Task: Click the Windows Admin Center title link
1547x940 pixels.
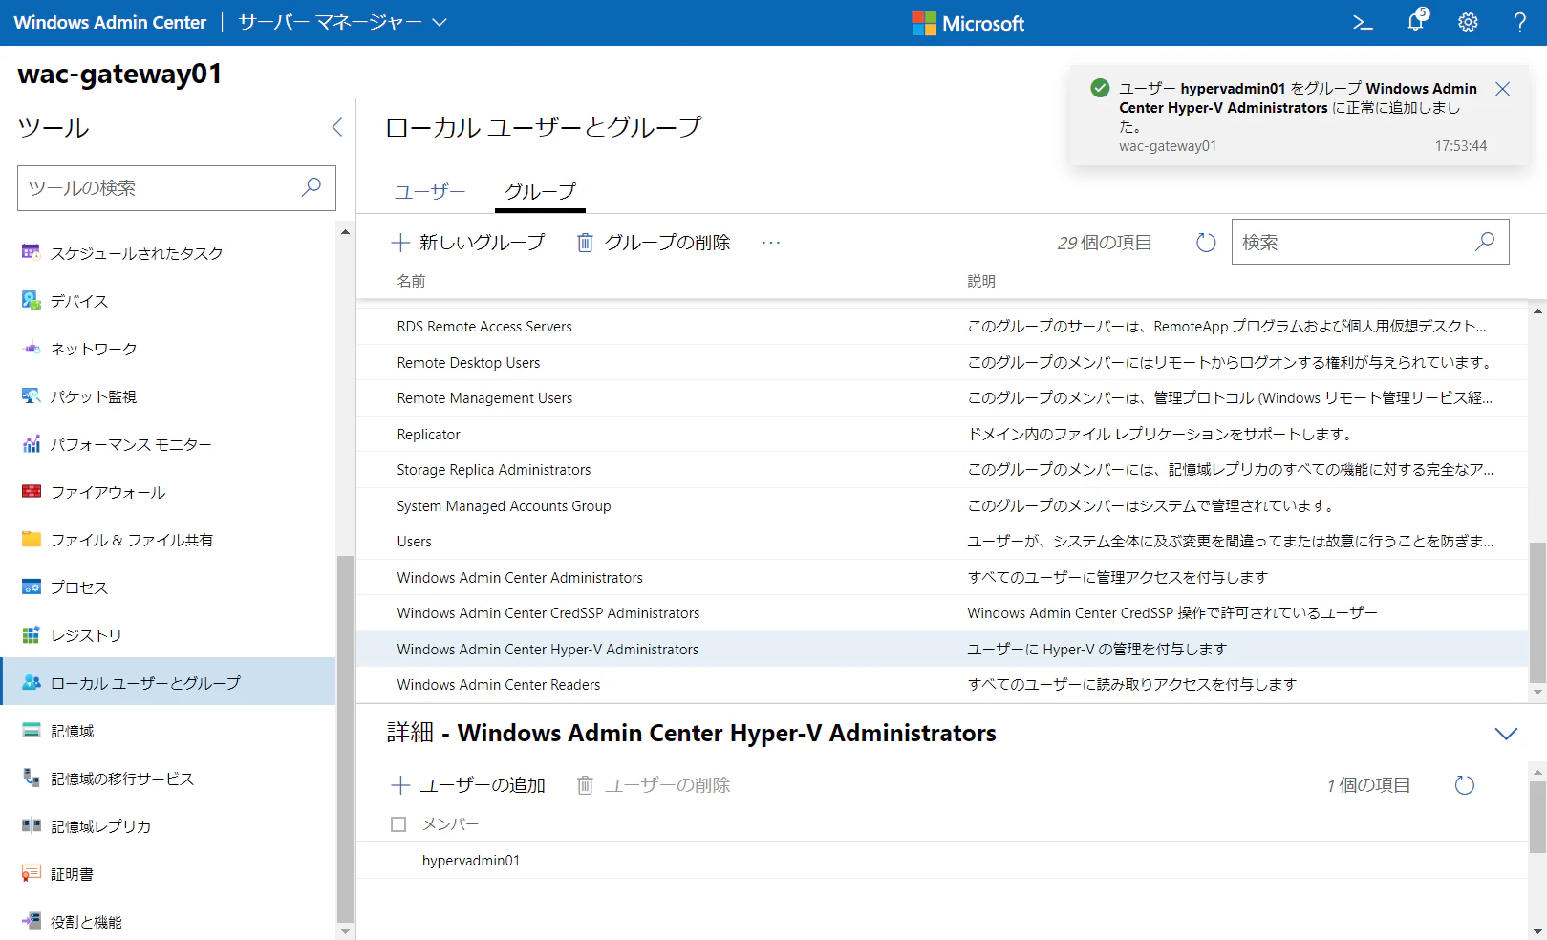Action: pos(110,22)
